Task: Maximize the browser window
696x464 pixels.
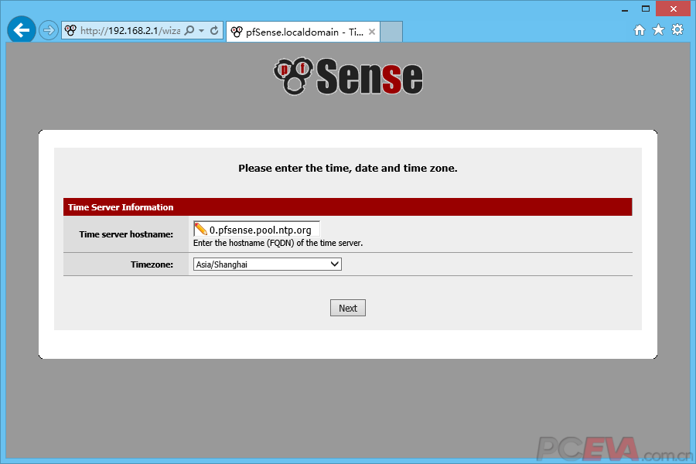Action: (645, 9)
